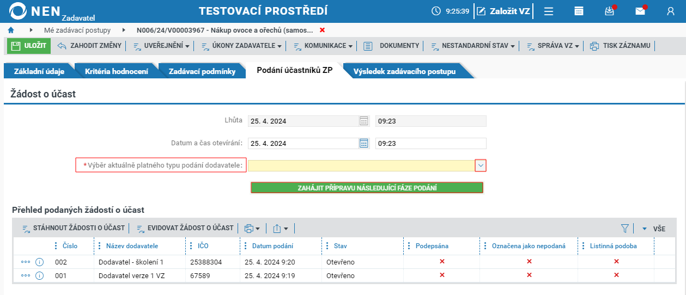Viewport: 686px width, 295px height.
Task: Open Název dodavatele column menu dots
Action: tap(99, 246)
